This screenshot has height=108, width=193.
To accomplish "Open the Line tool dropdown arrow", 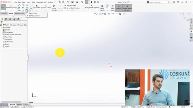I will (21, 5).
